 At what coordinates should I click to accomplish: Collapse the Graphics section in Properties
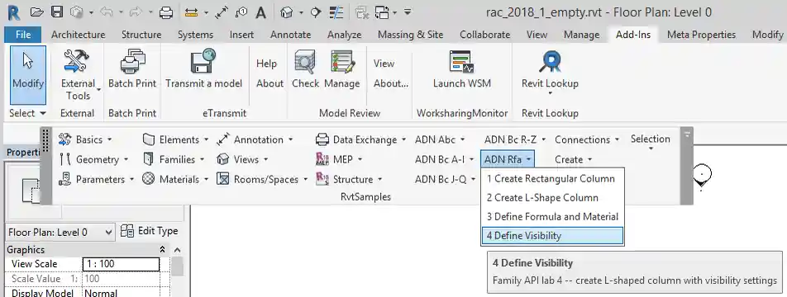pos(162,249)
